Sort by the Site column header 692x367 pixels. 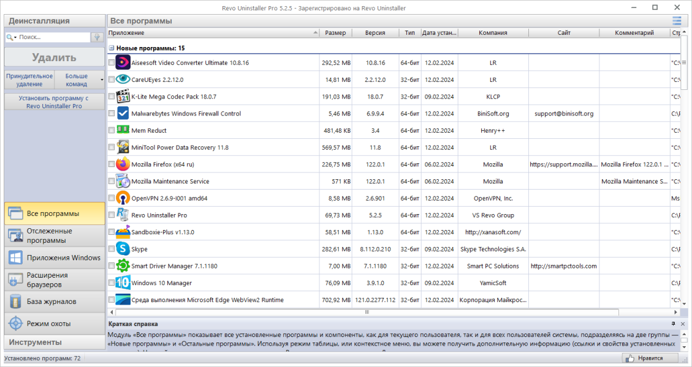[563, 32]
